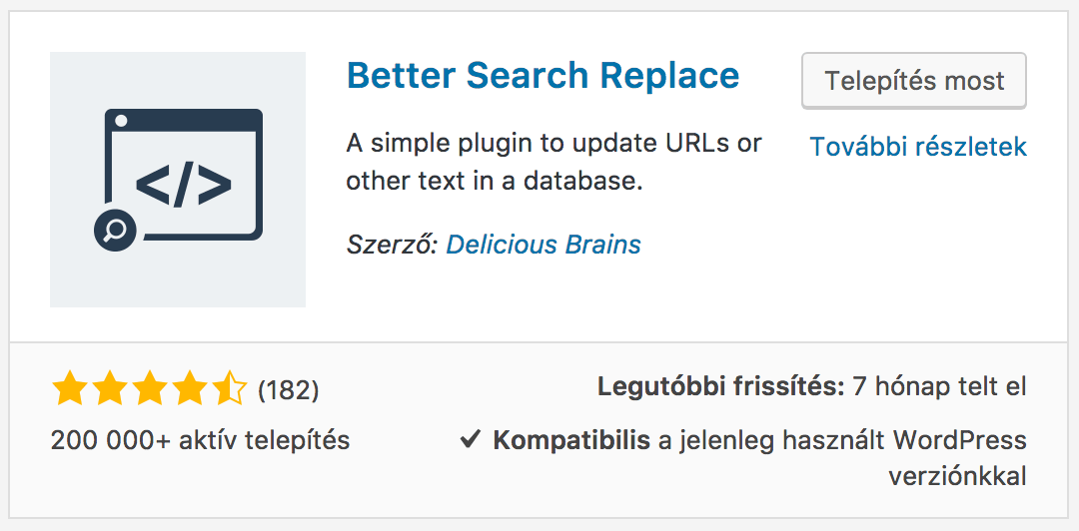Click the third rating star
The width and height of the screenshot is (1079, 531).
[149, 388]
